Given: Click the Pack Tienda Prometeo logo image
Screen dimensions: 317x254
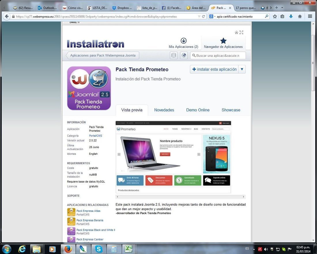Looking at the screenshot, I should [89, 88].
